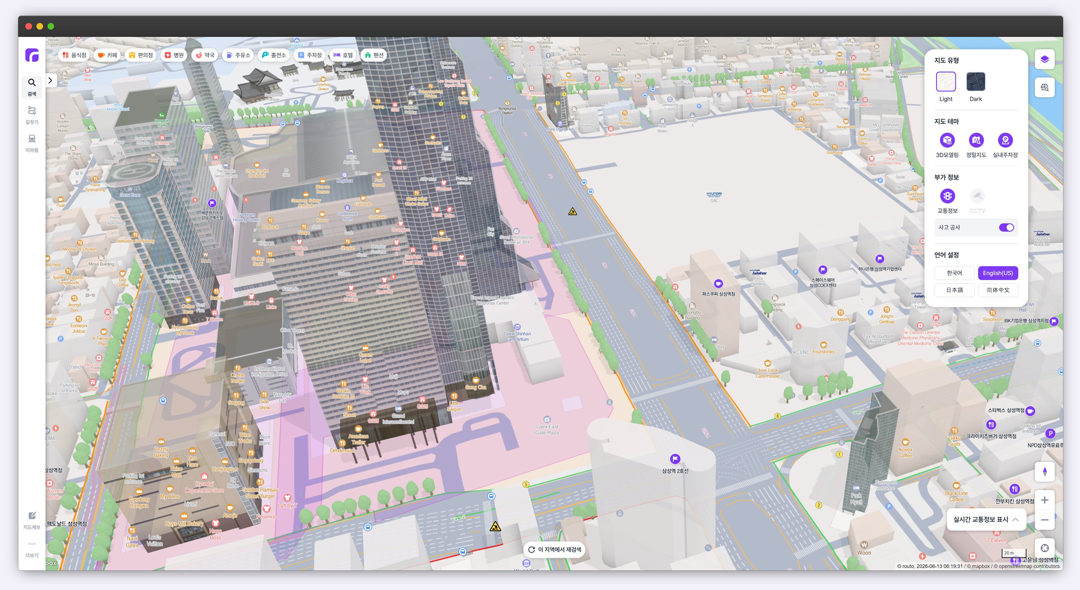The height and width of the screenshot is (590, 1080).
Task: Click the map layers stack icon
Action: click(x=1045, y=60)
